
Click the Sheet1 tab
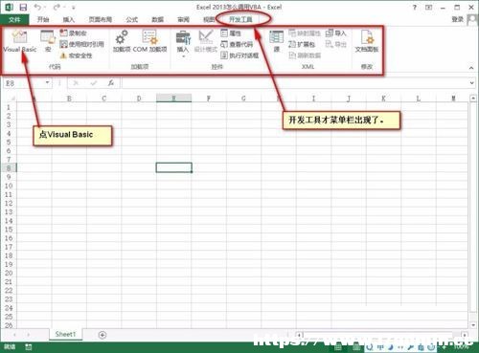click(x=65, y=334)
